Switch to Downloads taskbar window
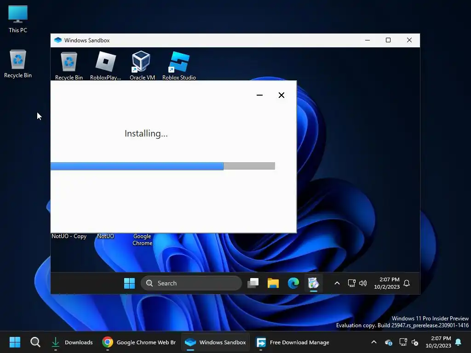This screenshot has width=471, height=353. [x=72, y=342]
